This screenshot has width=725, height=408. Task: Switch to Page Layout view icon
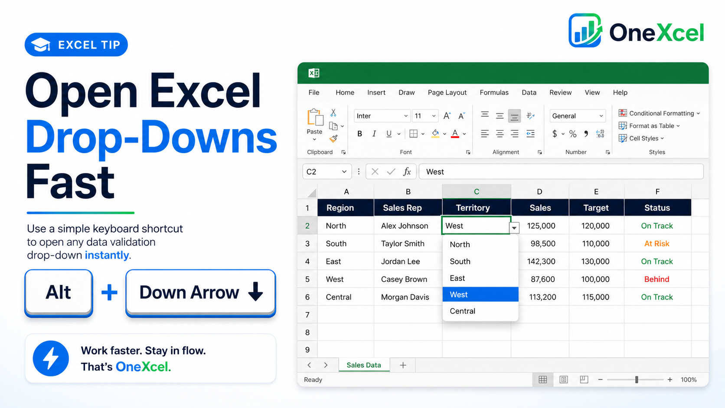click(x=564, y=380)
